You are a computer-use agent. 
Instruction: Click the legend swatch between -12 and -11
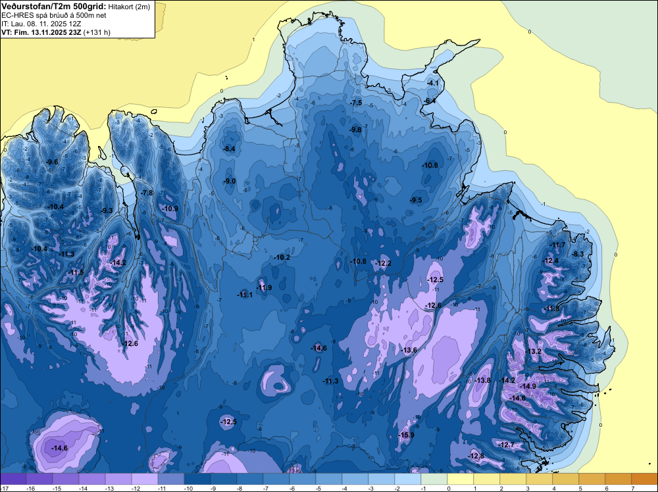[145, 479]
